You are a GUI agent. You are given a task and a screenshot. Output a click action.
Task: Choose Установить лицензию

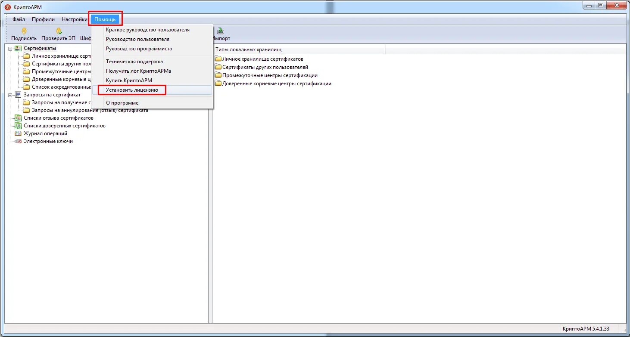click(x=152, y=90)
